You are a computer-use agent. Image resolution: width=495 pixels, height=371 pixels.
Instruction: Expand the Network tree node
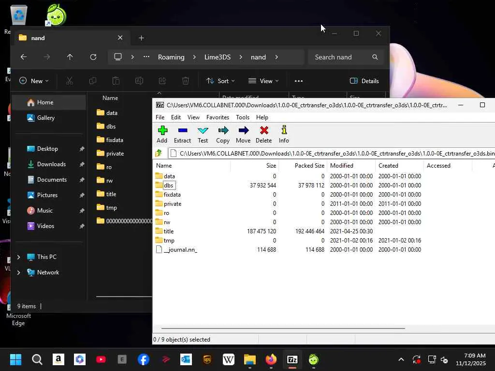coord(19,272)
